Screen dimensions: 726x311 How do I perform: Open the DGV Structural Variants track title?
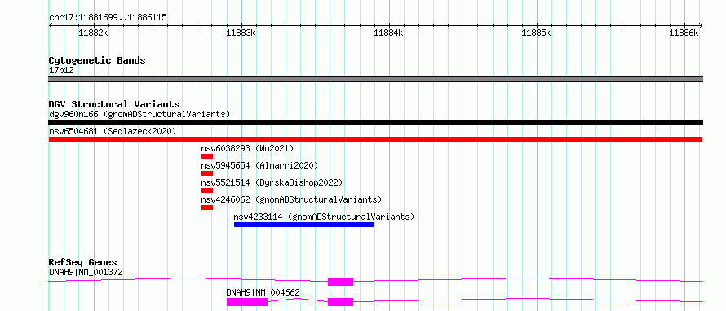(114, 104)
